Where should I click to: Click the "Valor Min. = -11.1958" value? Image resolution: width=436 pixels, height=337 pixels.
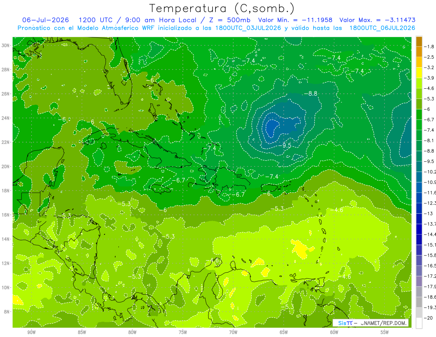point(295,20)
